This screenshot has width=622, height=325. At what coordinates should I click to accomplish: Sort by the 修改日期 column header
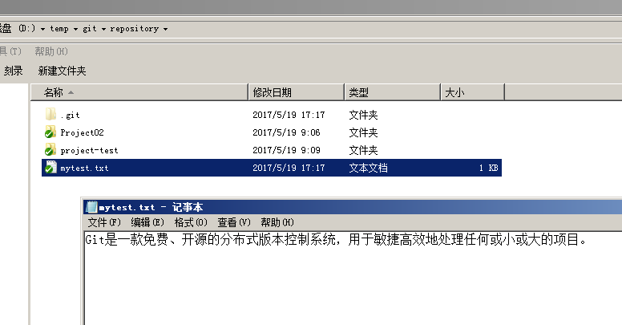point(296,92)
